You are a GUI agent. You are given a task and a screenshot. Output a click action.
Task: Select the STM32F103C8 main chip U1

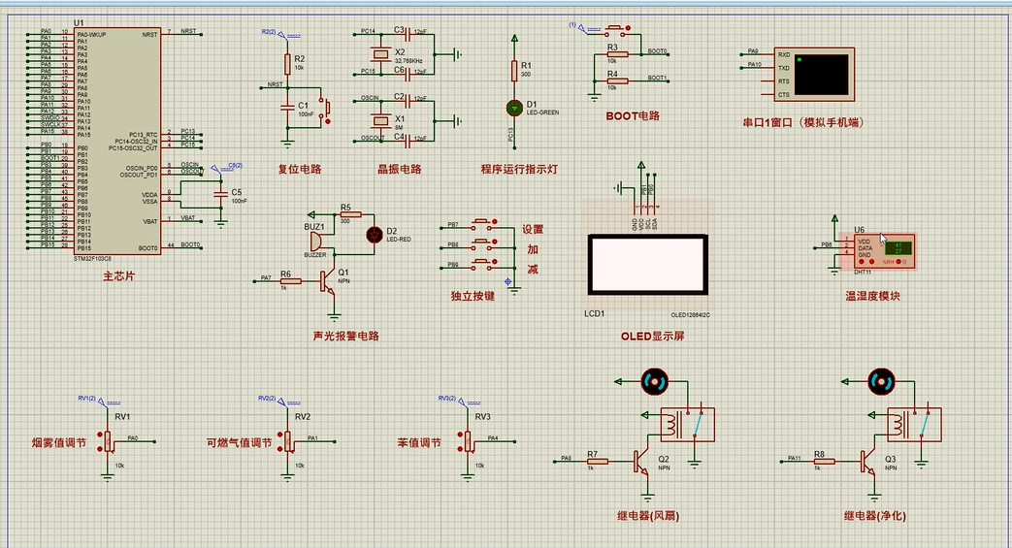click(x=117, y=141)
